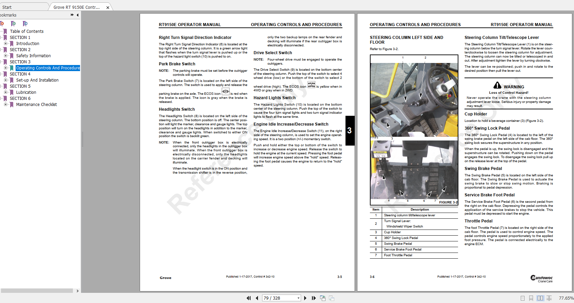The image size is (574, 303).
Task: Go to the next page
Action: pos(305,298)
